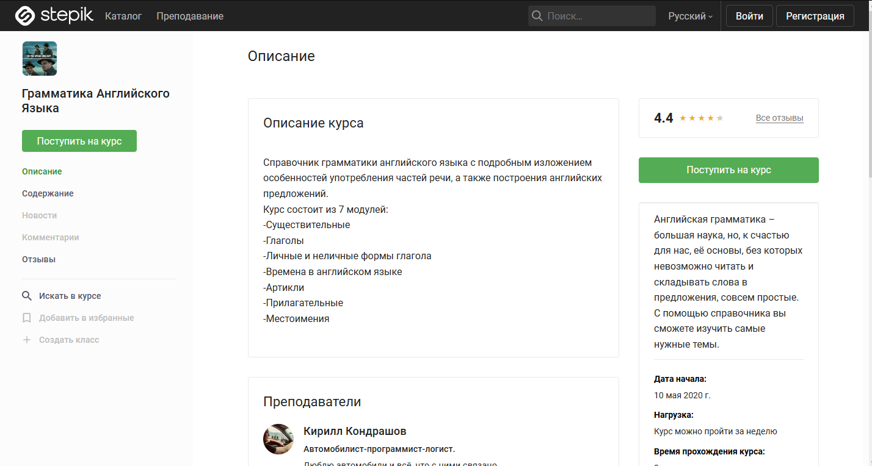Select the 'Описание' section in sidebar
The image size is (872, 466).
pos(42,171)
